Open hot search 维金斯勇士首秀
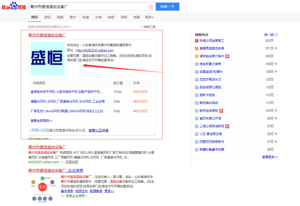Image resolution: width=300 pixels, height=206 pixels. click(x=210, y=64)
